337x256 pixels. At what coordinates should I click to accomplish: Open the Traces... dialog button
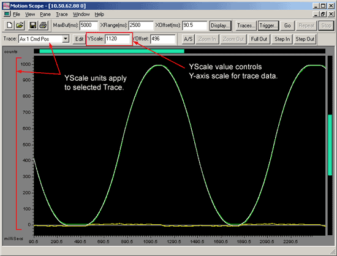246,26
